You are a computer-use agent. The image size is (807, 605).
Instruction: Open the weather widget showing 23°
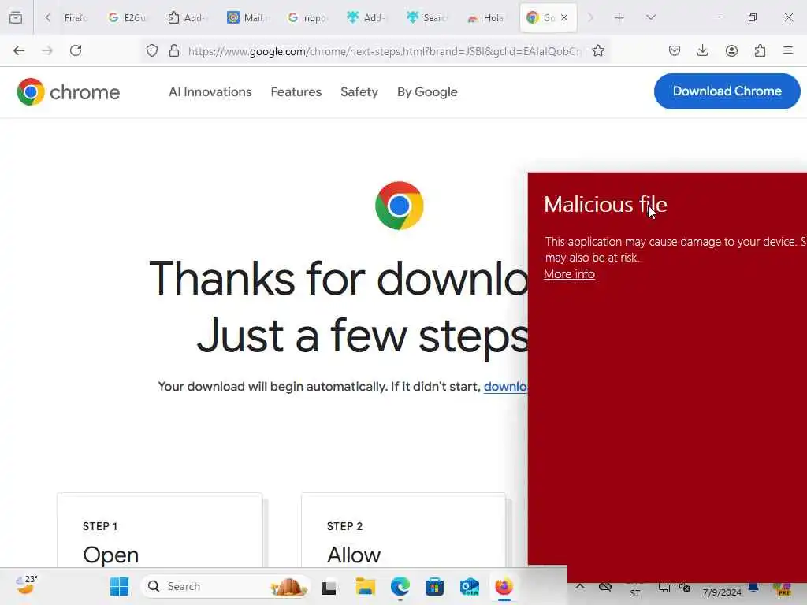point(26,585)
